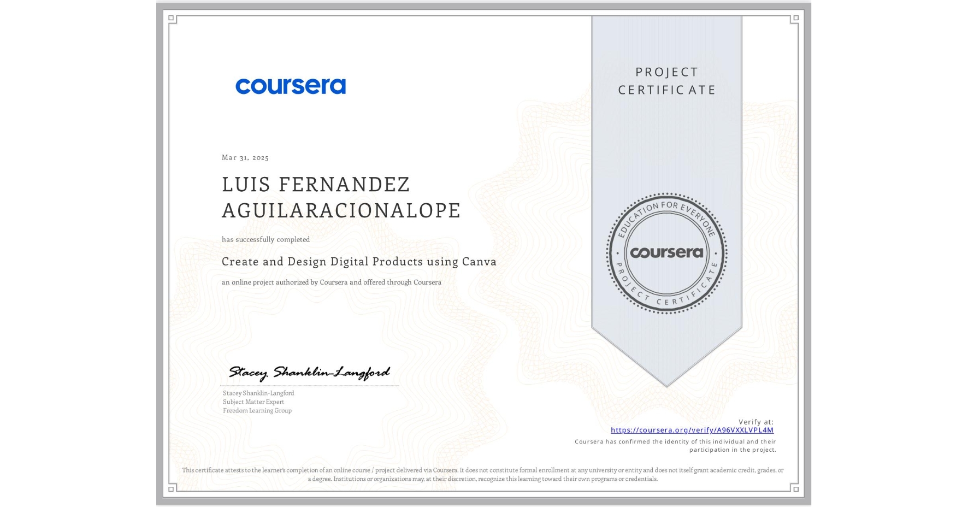This screenshot has height=507, width=968.
Task: Click the course title 'Create and Design Digital Products using Canva'
Action: click(x=359, y=262)
